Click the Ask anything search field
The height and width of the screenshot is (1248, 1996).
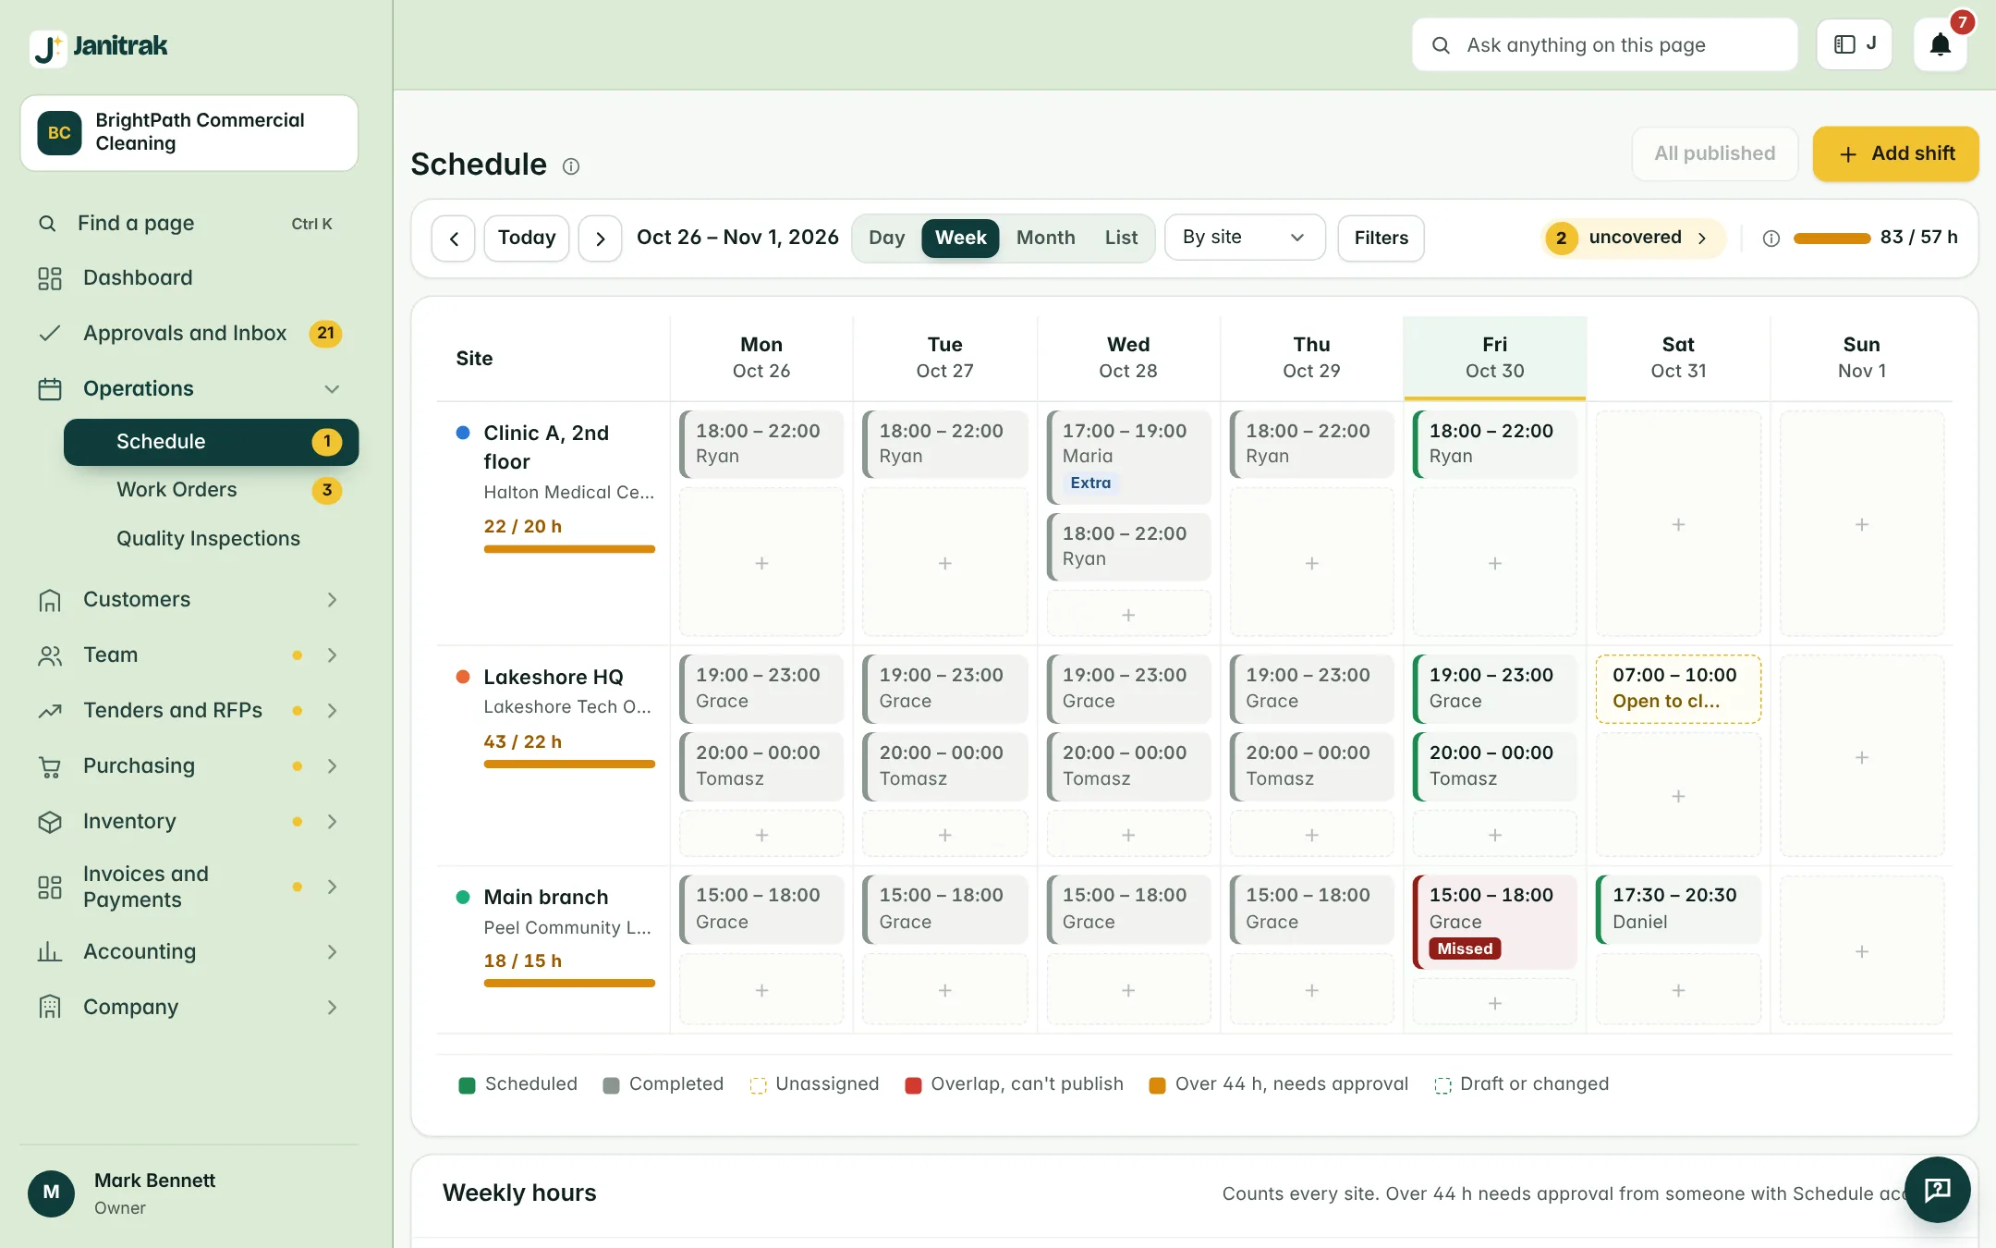pos(1604,45)
